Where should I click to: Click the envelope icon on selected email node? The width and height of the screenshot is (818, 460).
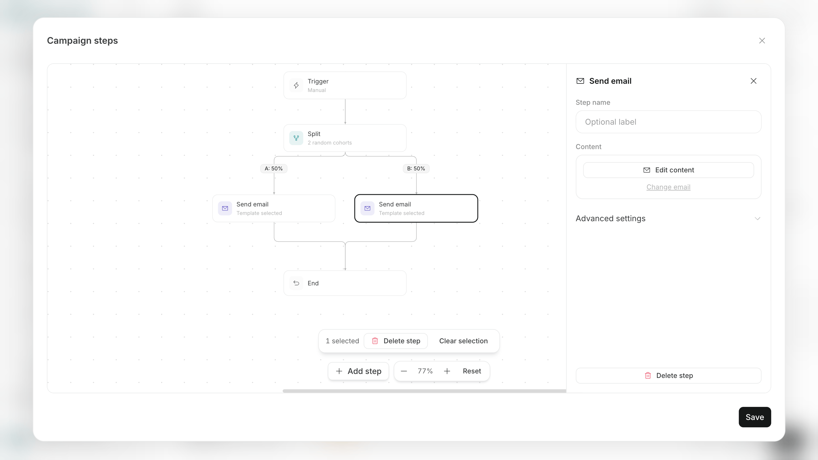[x=368, y=208]
